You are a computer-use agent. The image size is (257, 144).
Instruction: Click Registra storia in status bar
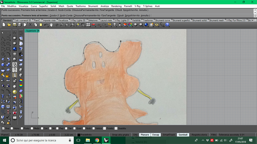tap(199, 135)
